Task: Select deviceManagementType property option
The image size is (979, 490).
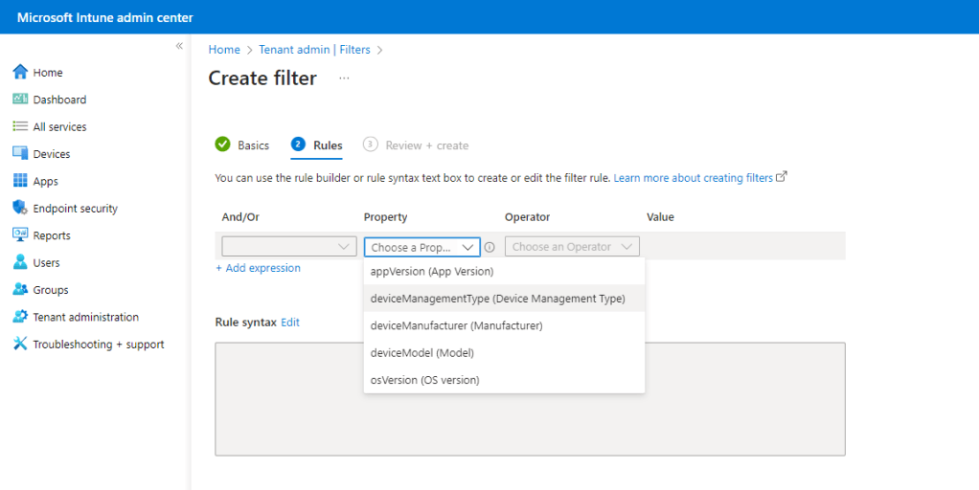Action: tap(497, 299)
